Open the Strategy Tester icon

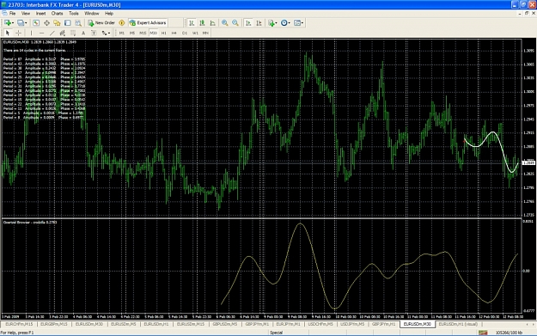tap(78, 23)
